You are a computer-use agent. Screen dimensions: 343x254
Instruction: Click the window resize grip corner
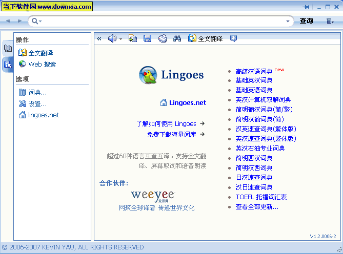point(339,250)
